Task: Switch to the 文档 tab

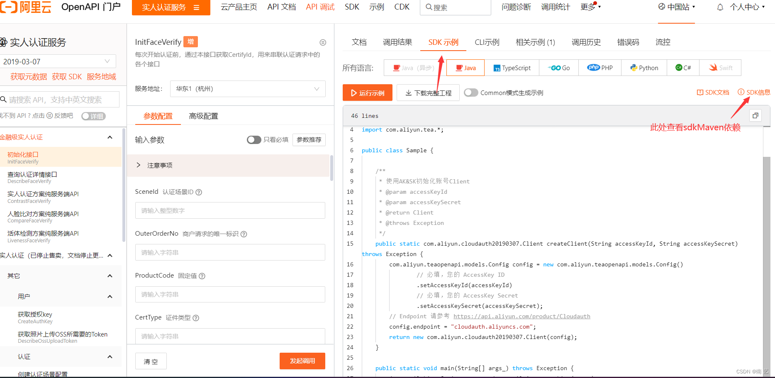Action: coord(359,42)
